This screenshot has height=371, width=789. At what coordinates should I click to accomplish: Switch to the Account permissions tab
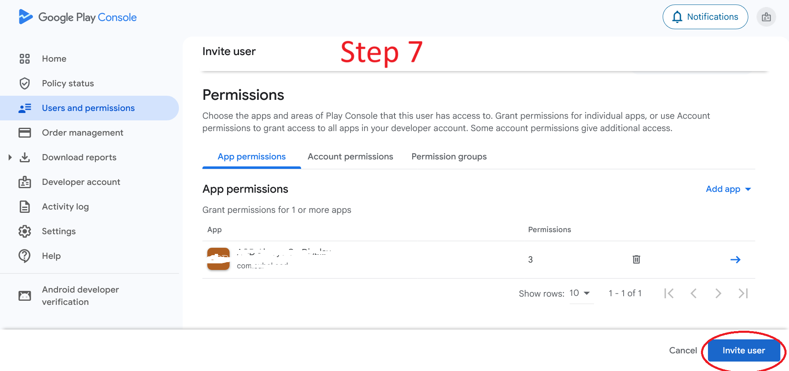350,157
